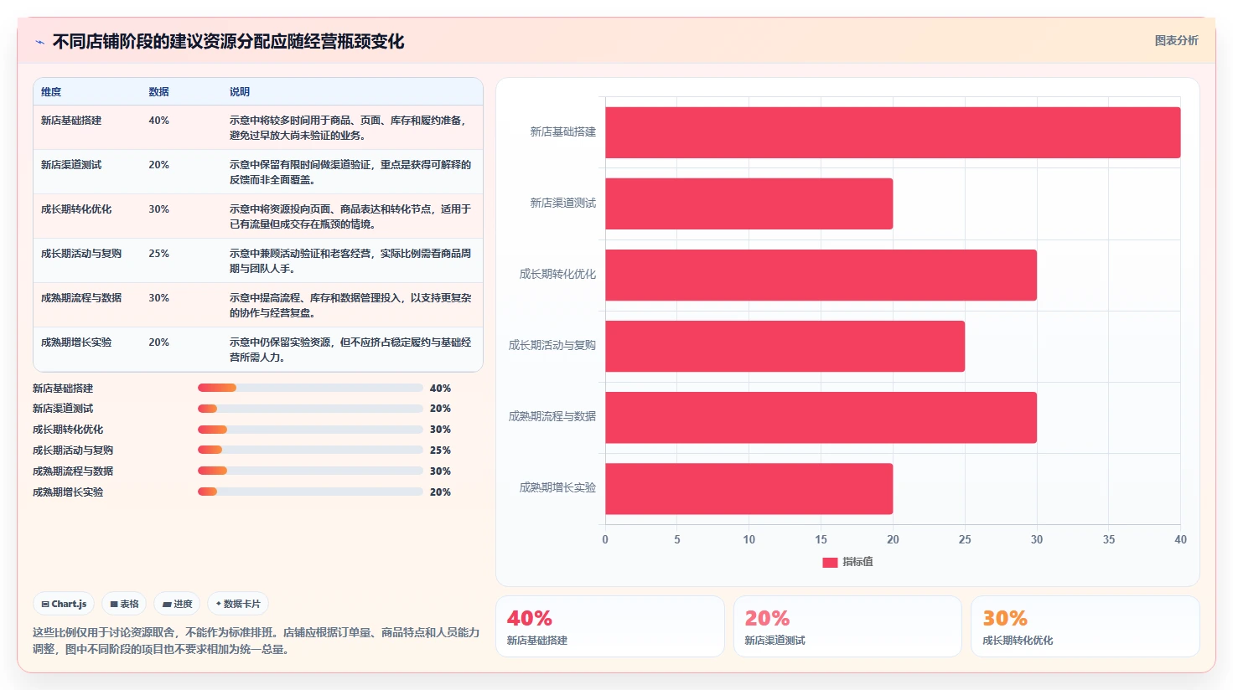Click the lightning icon beside the title

pos(39,42)
